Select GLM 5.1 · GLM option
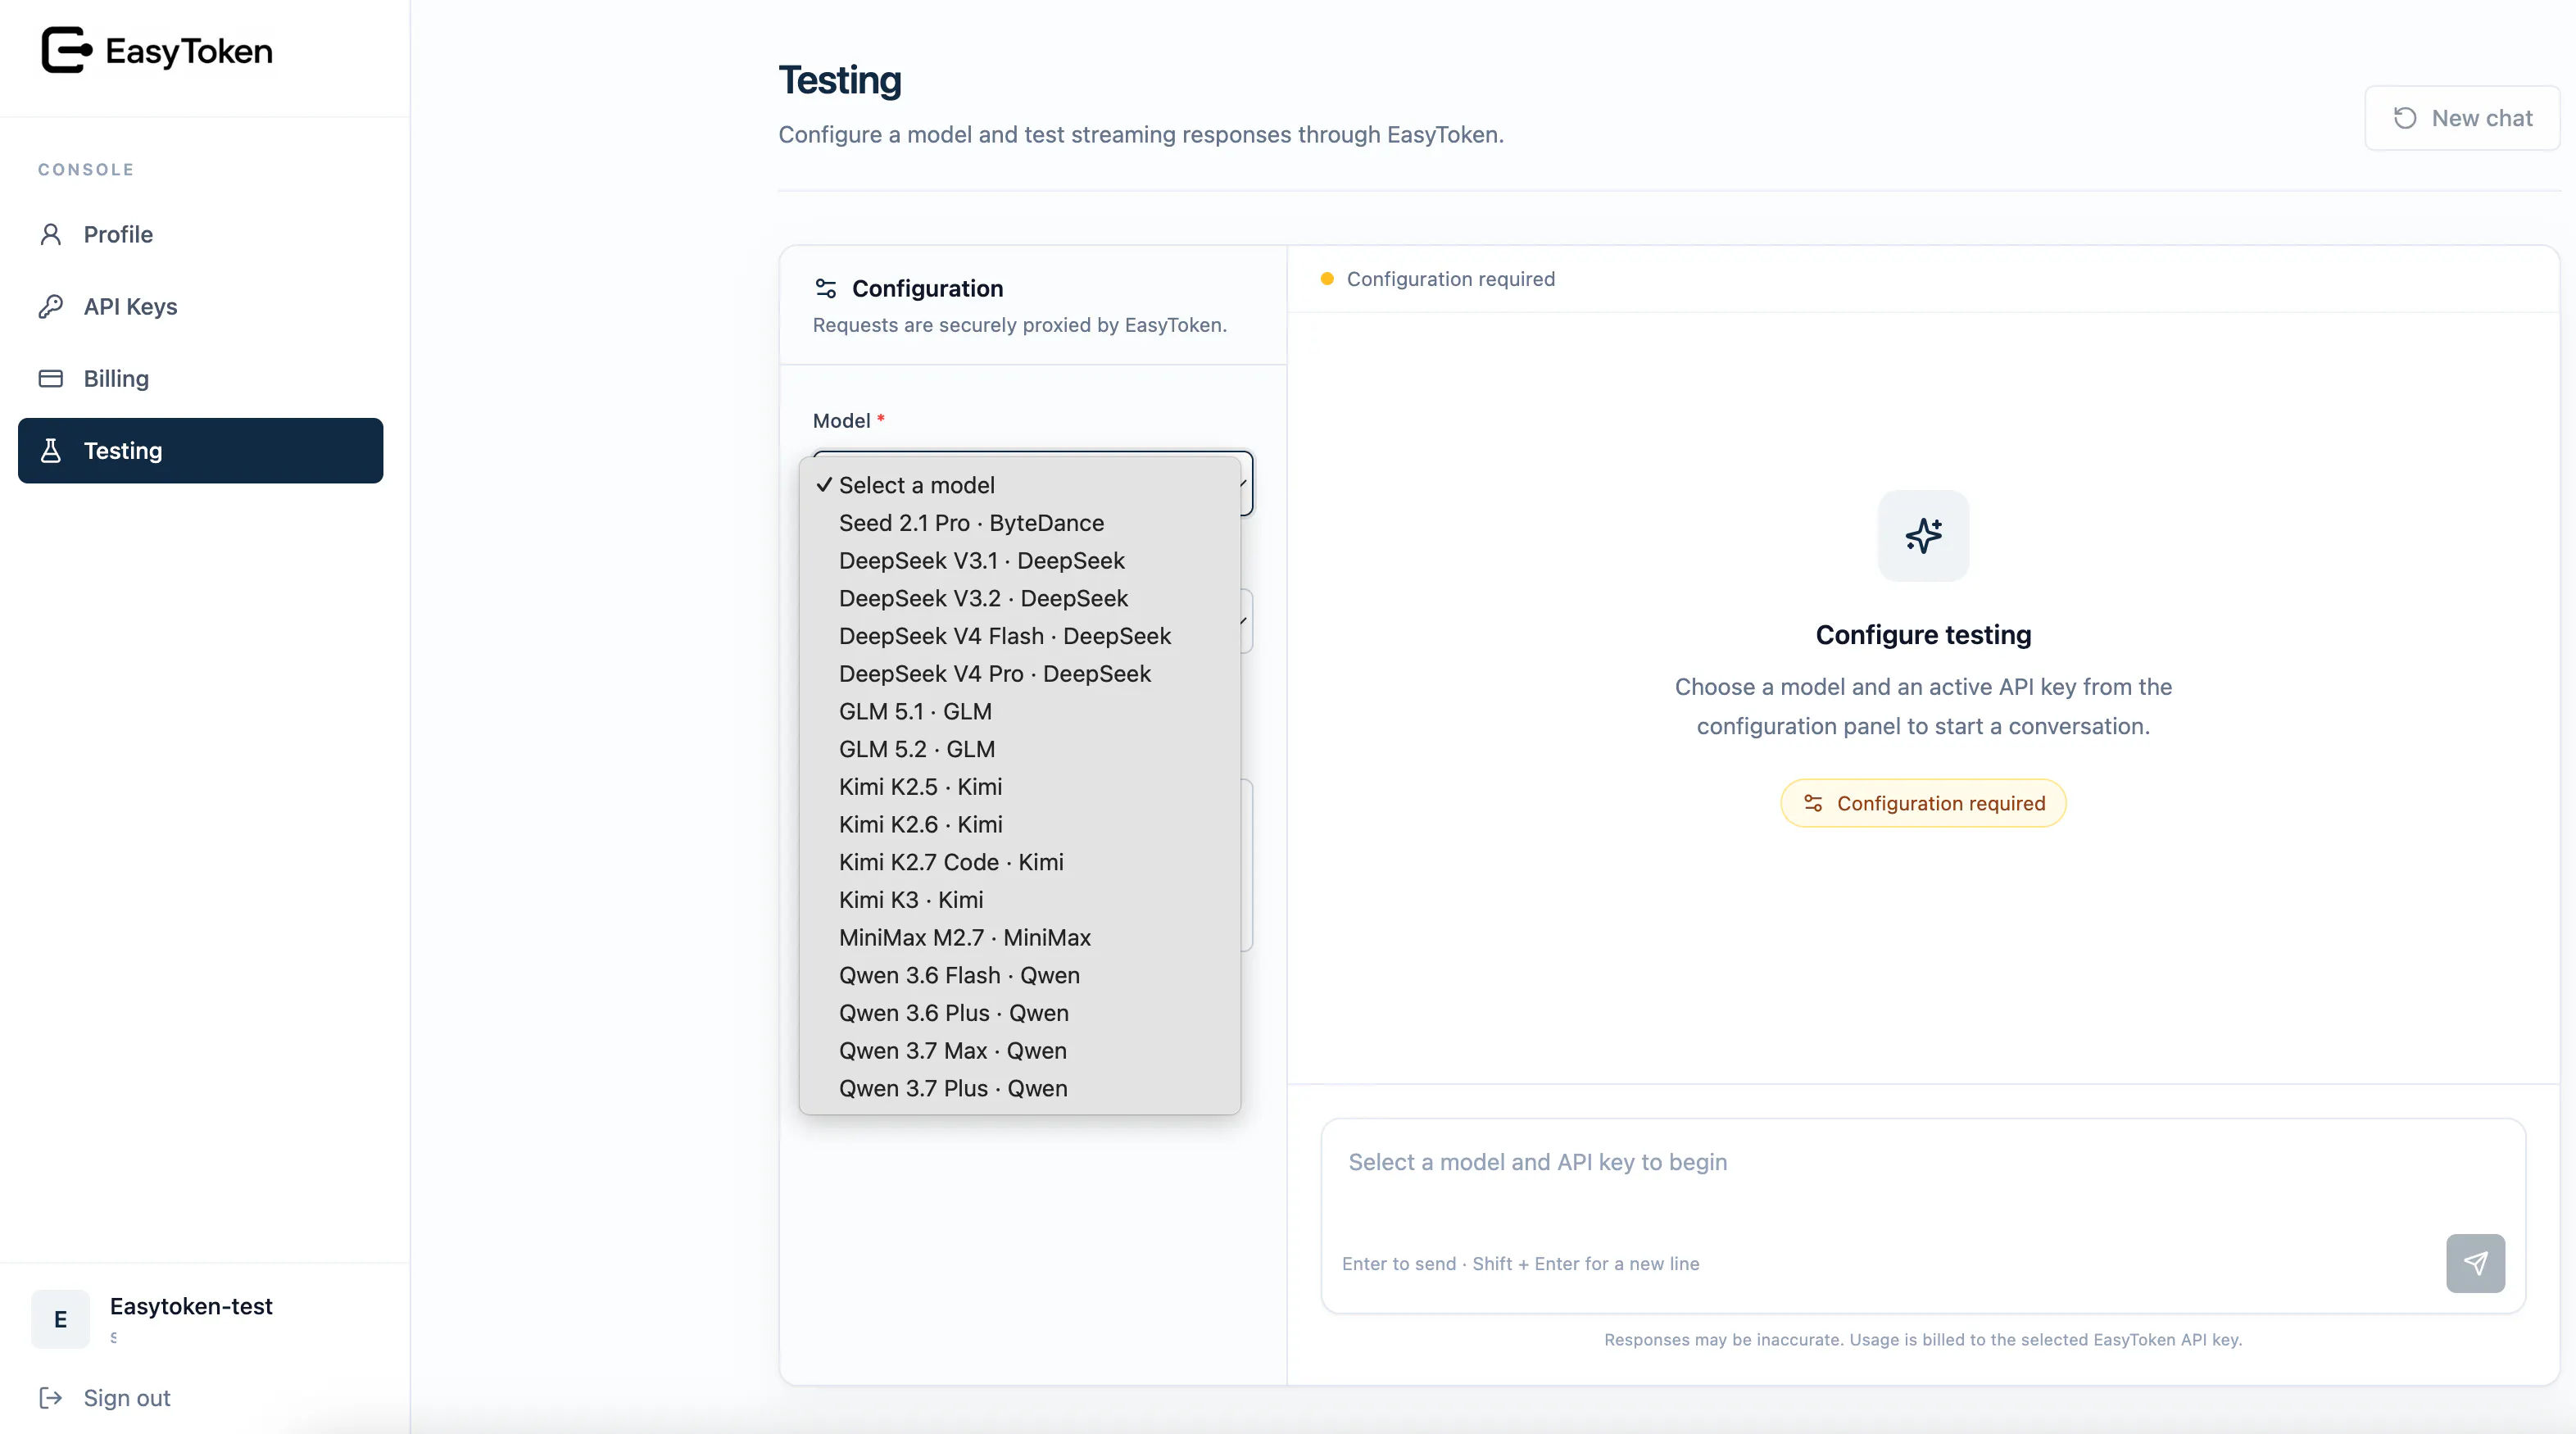Viewport: 2576px width, 1434px height. point(1019,711)
